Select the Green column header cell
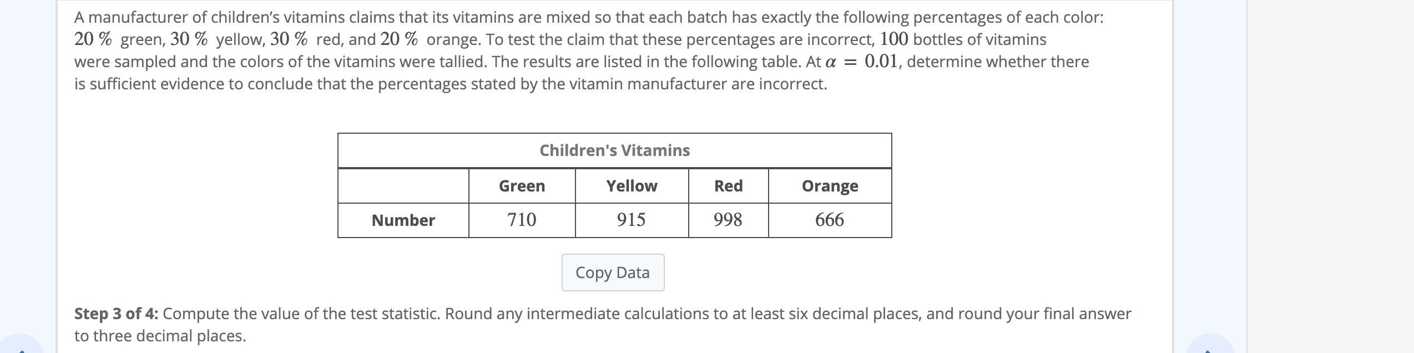The height and width of the screenshot is (353, 1414). pos(522,186)
